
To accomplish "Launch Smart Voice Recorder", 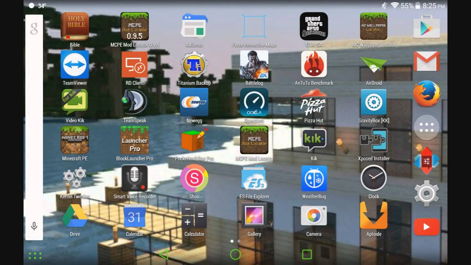I will (135, 178).
